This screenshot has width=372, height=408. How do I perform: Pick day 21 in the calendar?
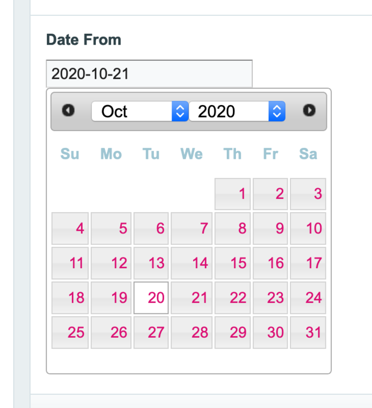click(x=192, y=298)
